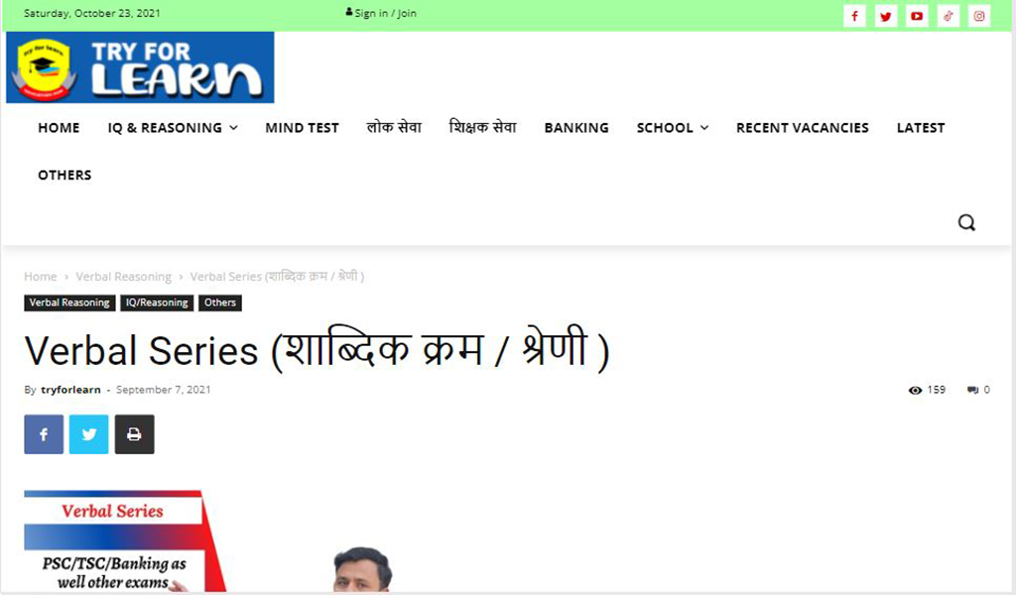Open the Facebook page icon in header

pyautogui.click(x=854, y=16)
